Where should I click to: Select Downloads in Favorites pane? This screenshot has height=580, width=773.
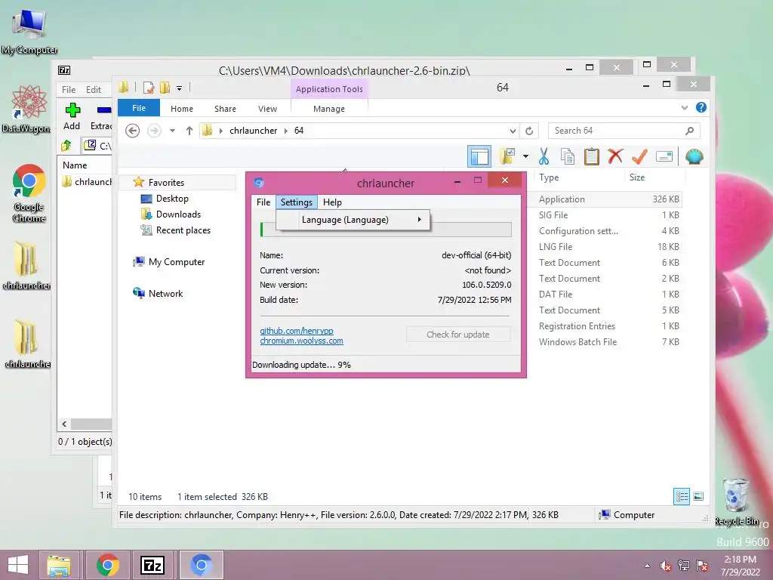click(x=178, y=214)
